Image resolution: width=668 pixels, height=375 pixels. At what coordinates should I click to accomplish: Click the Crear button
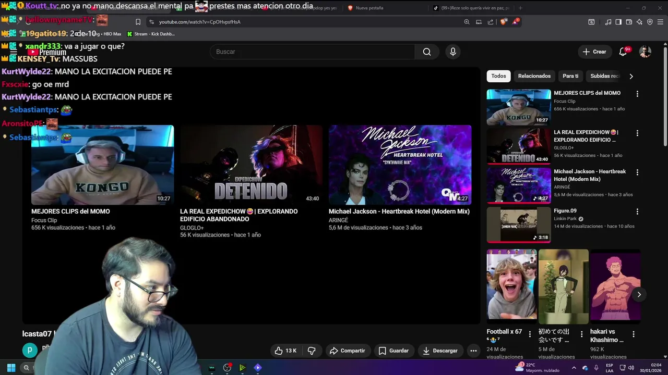pyautogui.click(x=594, y=52)
